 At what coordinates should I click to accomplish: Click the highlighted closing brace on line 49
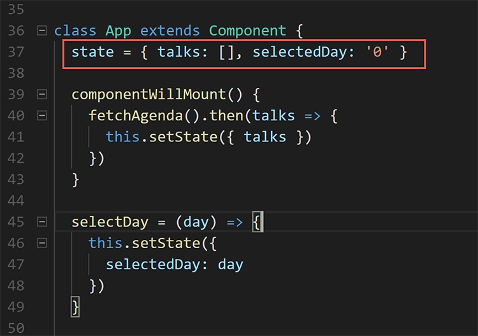point(75,307)
